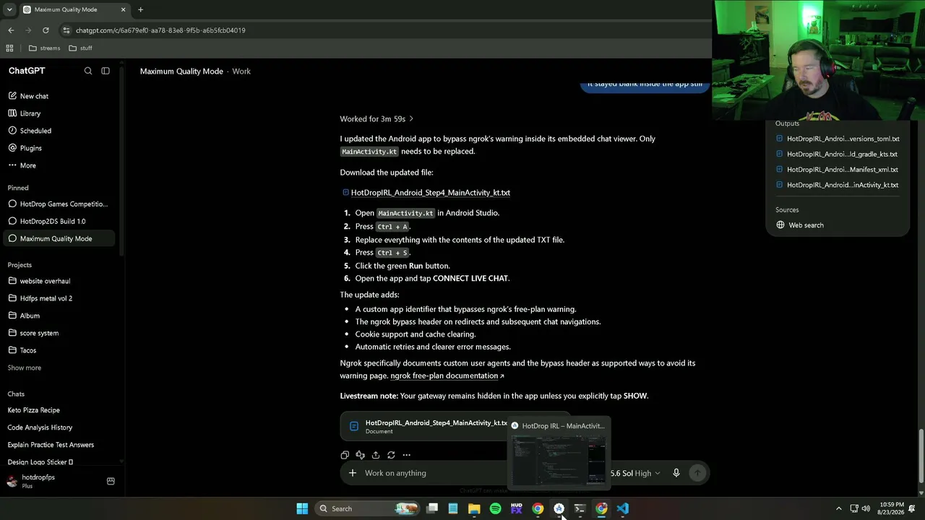The image size is (925, 520).
Task: Open the Maximum Quality Mode header title
Action: (x=181, y=71)
